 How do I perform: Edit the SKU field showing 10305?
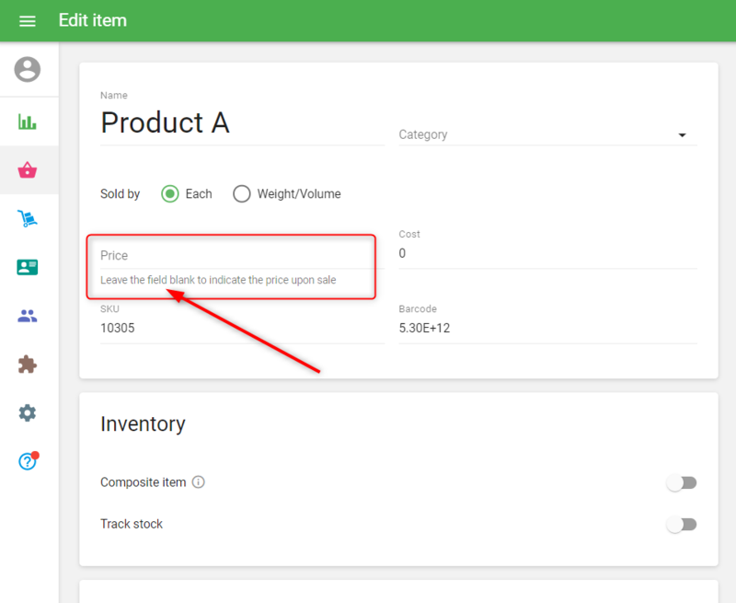point(241,328)
